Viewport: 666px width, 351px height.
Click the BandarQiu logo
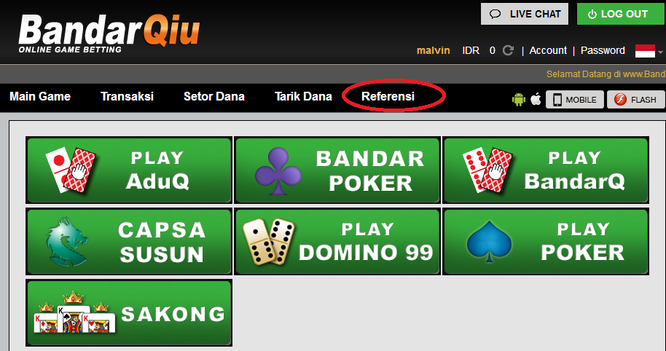coord(109,33)
